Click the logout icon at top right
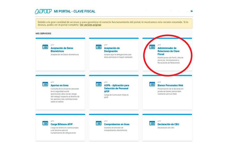Screen dimensions: 229x152 pyautogui.click(x=192, y=11)
